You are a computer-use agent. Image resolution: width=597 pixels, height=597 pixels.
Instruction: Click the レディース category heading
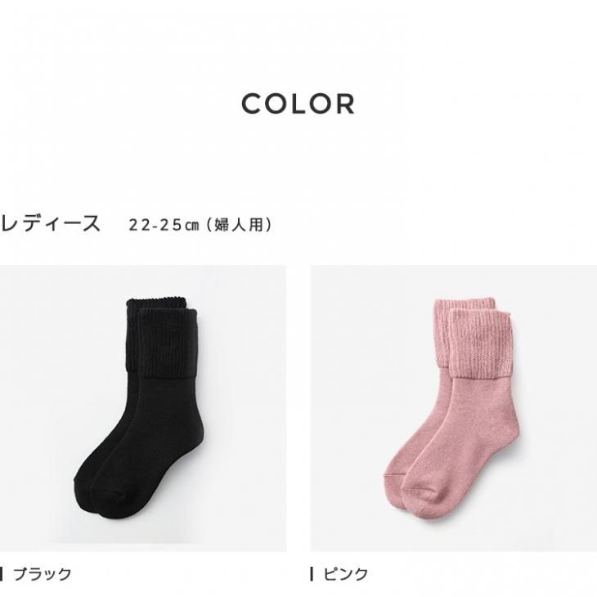[x=50, y=223]
